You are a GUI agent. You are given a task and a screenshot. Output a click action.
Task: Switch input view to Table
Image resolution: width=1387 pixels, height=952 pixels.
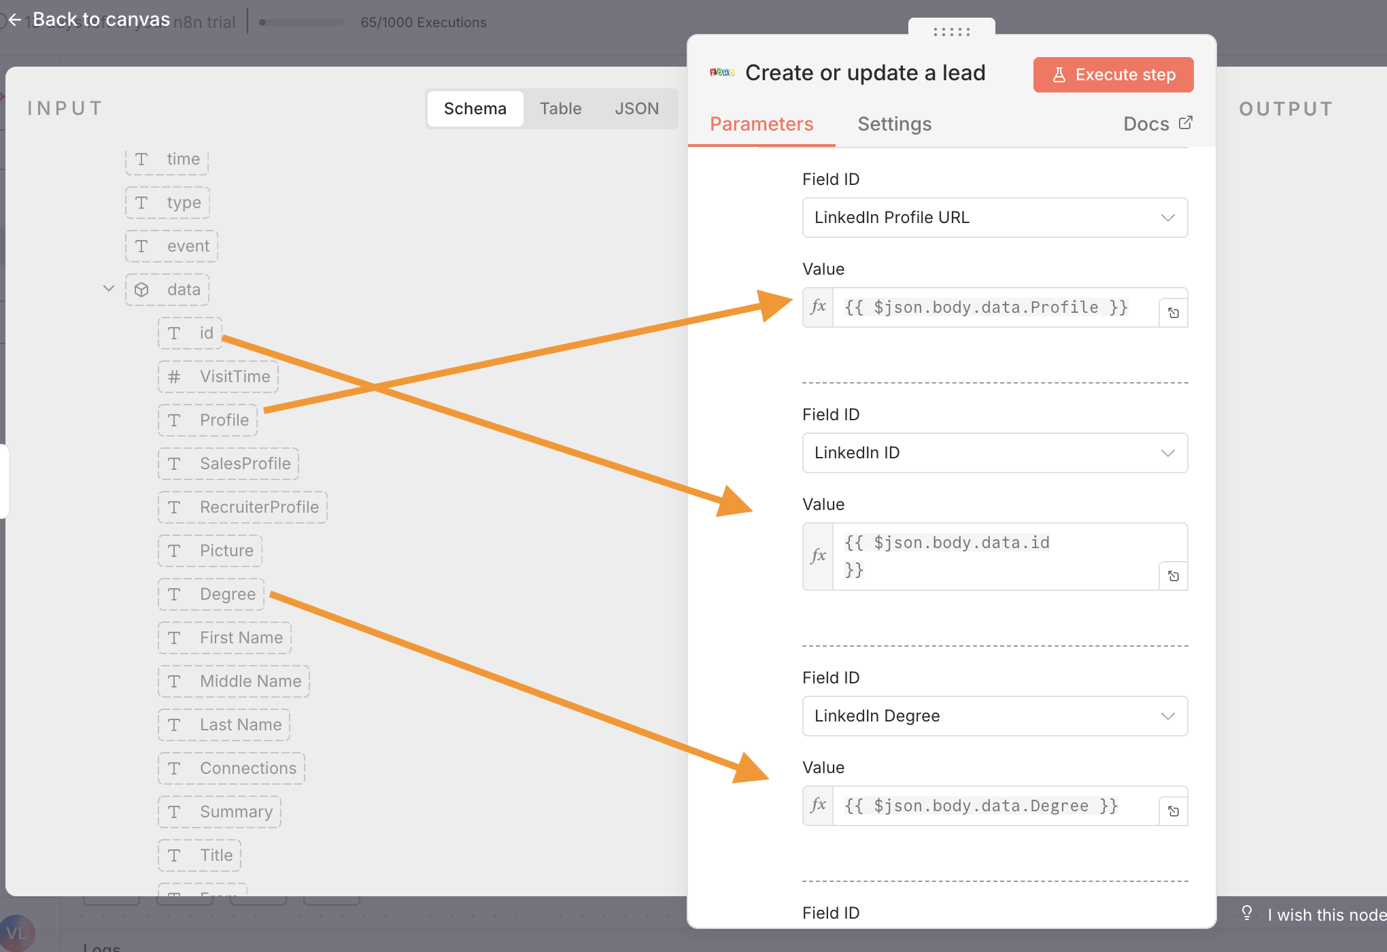click(560, 109)
